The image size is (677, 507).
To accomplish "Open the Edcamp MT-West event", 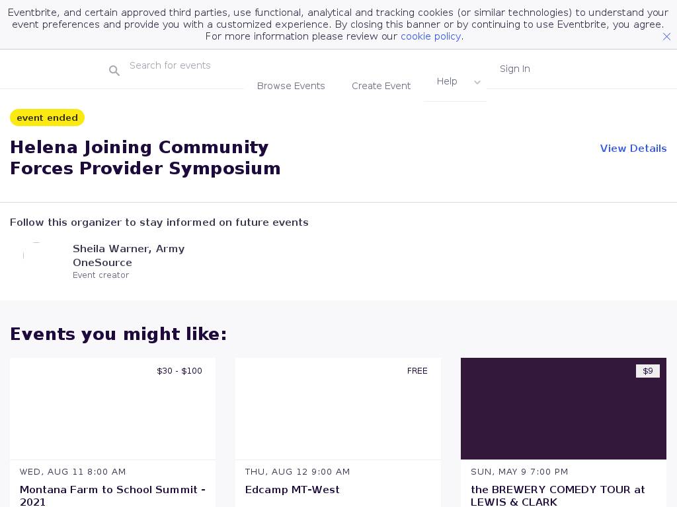I will point(292,490).
